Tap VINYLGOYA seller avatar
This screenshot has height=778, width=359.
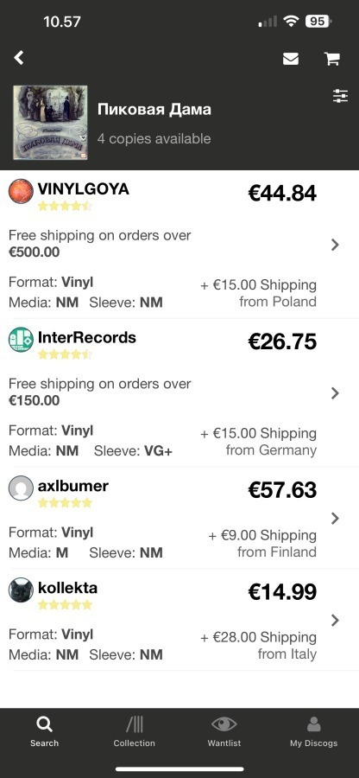[x=21, y=192]
